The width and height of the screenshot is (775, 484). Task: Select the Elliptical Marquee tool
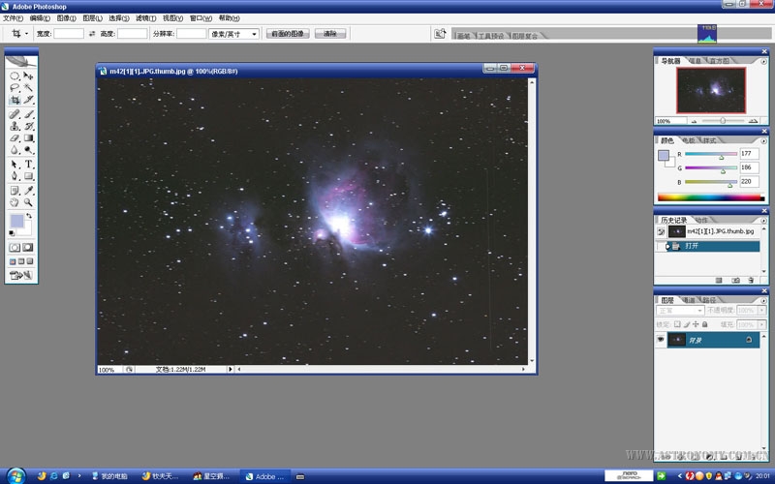15,76
